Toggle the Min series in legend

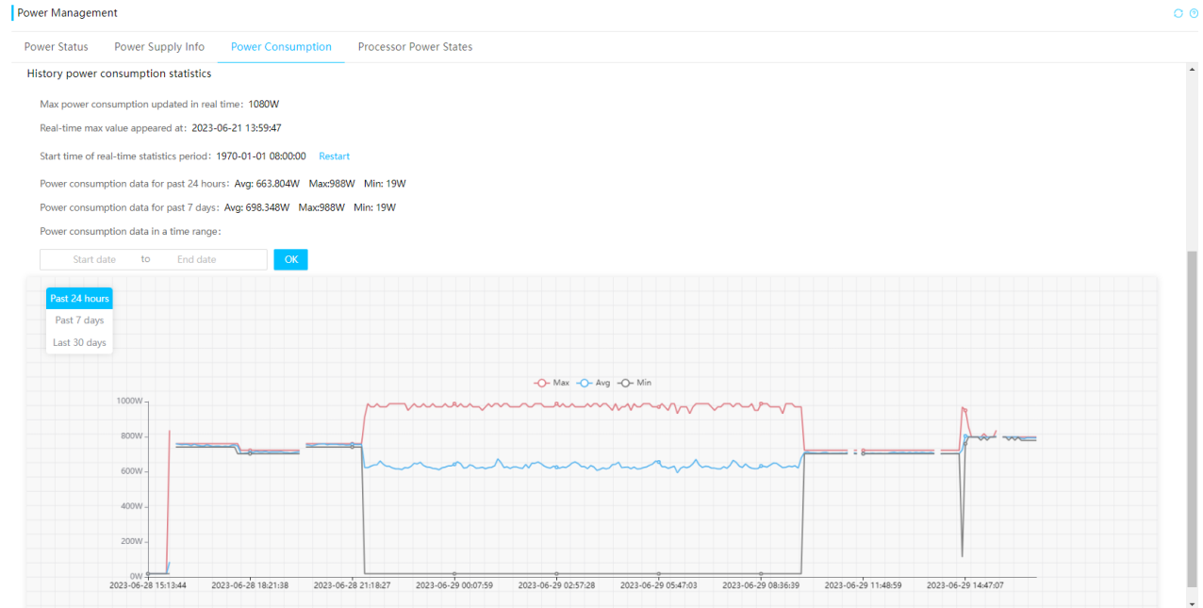pyautogui.click(x=634, y=383)
